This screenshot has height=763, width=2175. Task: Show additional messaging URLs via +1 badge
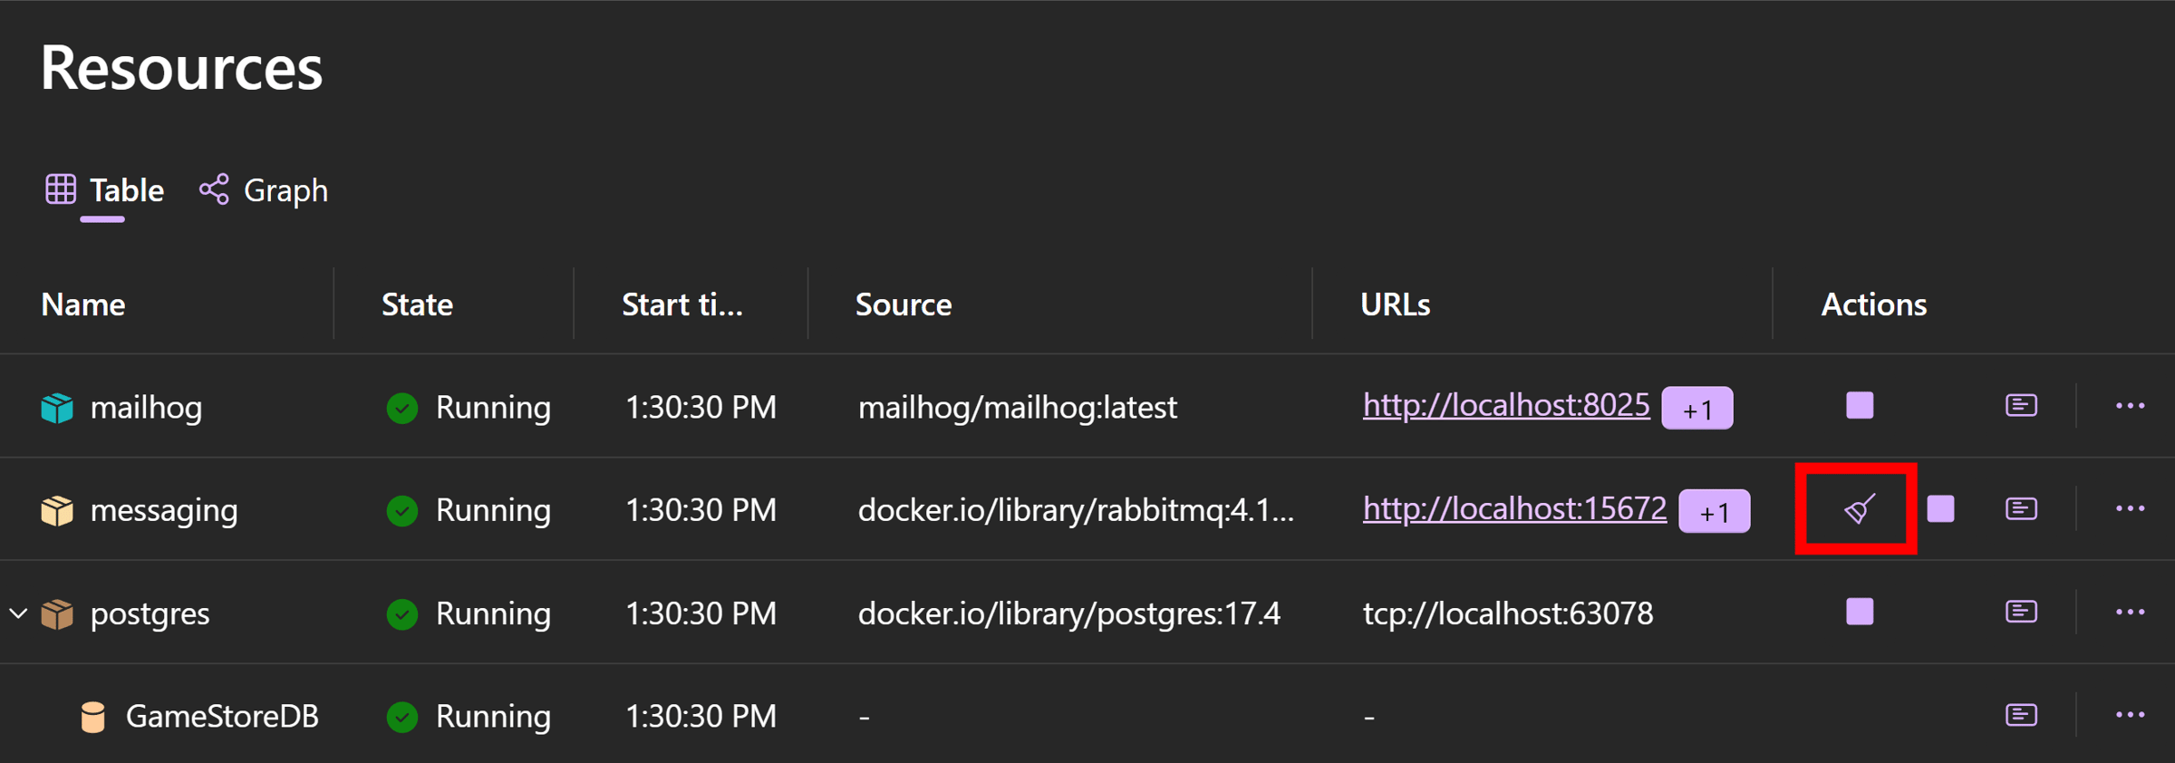pos(1715,512)
